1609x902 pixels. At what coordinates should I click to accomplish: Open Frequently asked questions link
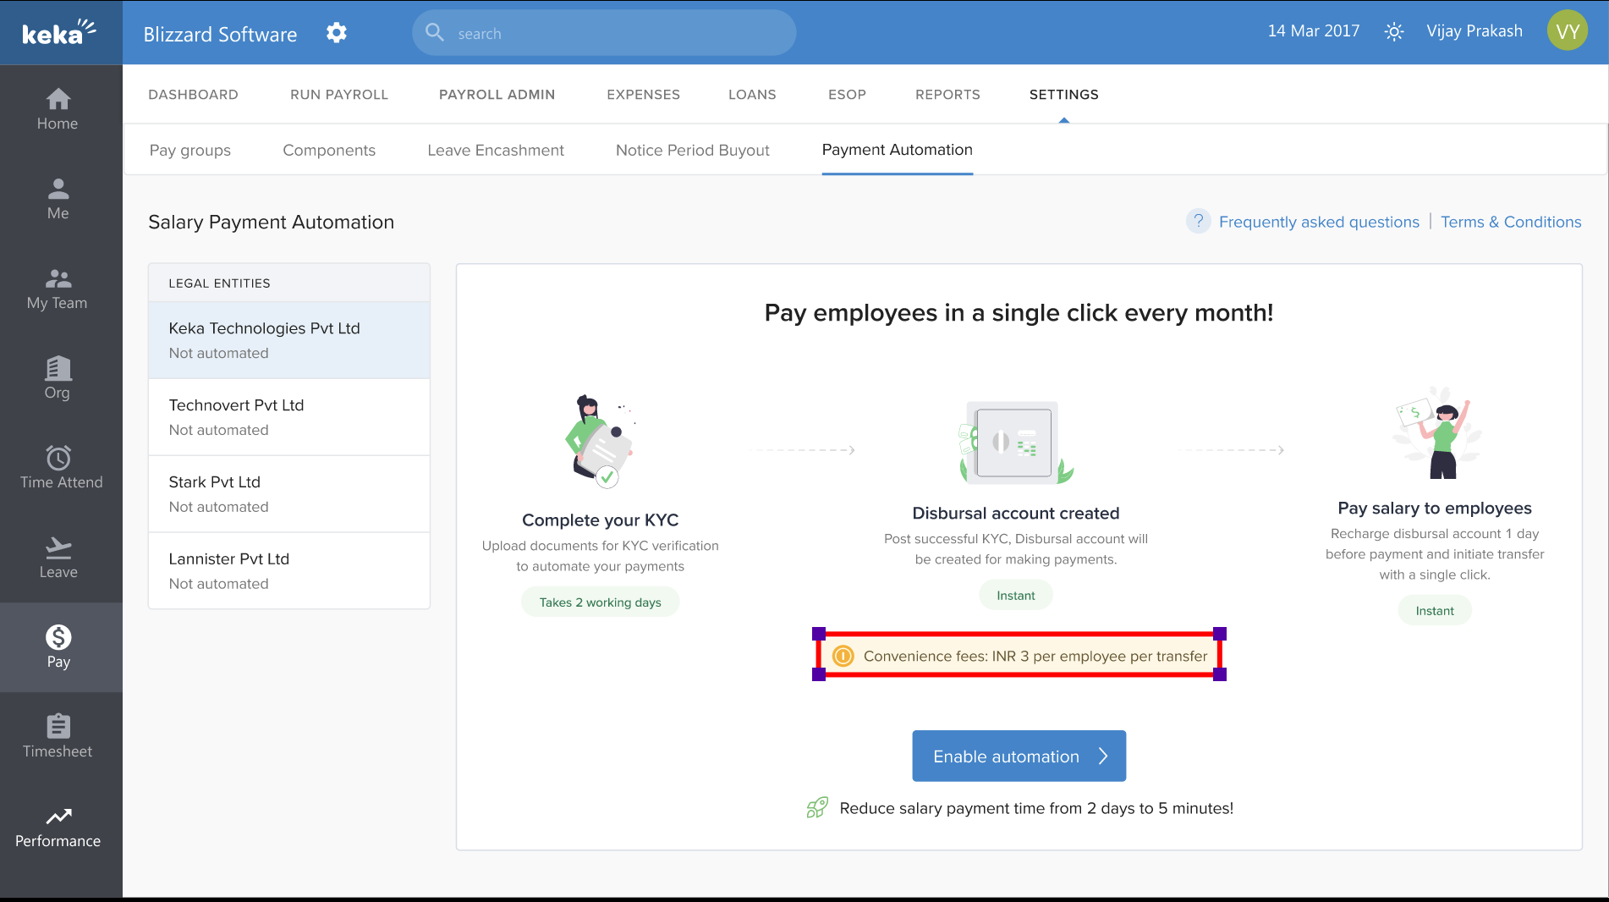pyautogui.click(x=1318, y=222)
